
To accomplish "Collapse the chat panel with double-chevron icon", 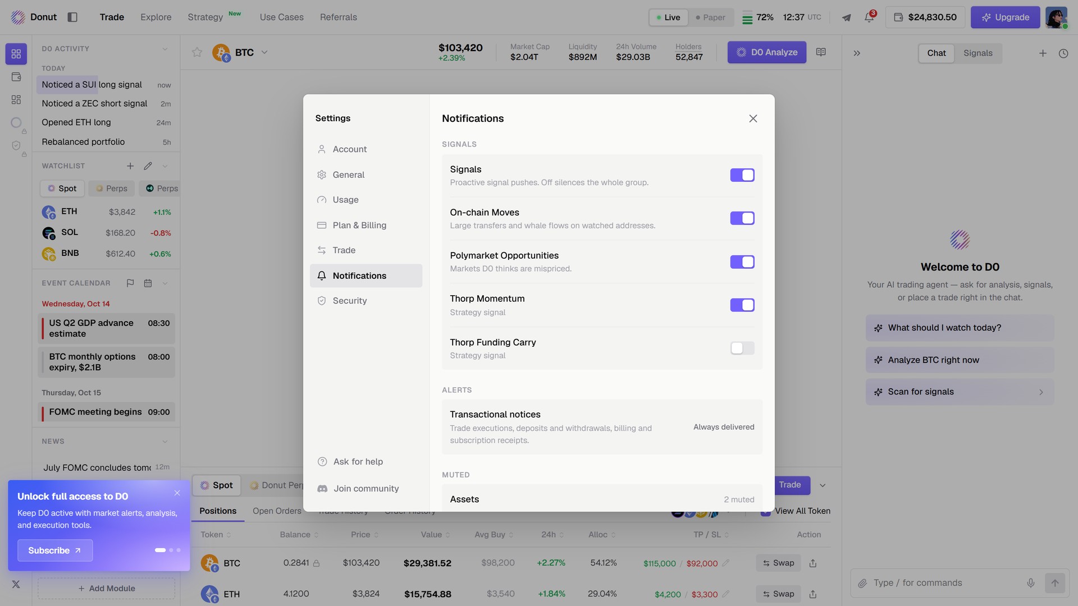I will tap(857, 53).
